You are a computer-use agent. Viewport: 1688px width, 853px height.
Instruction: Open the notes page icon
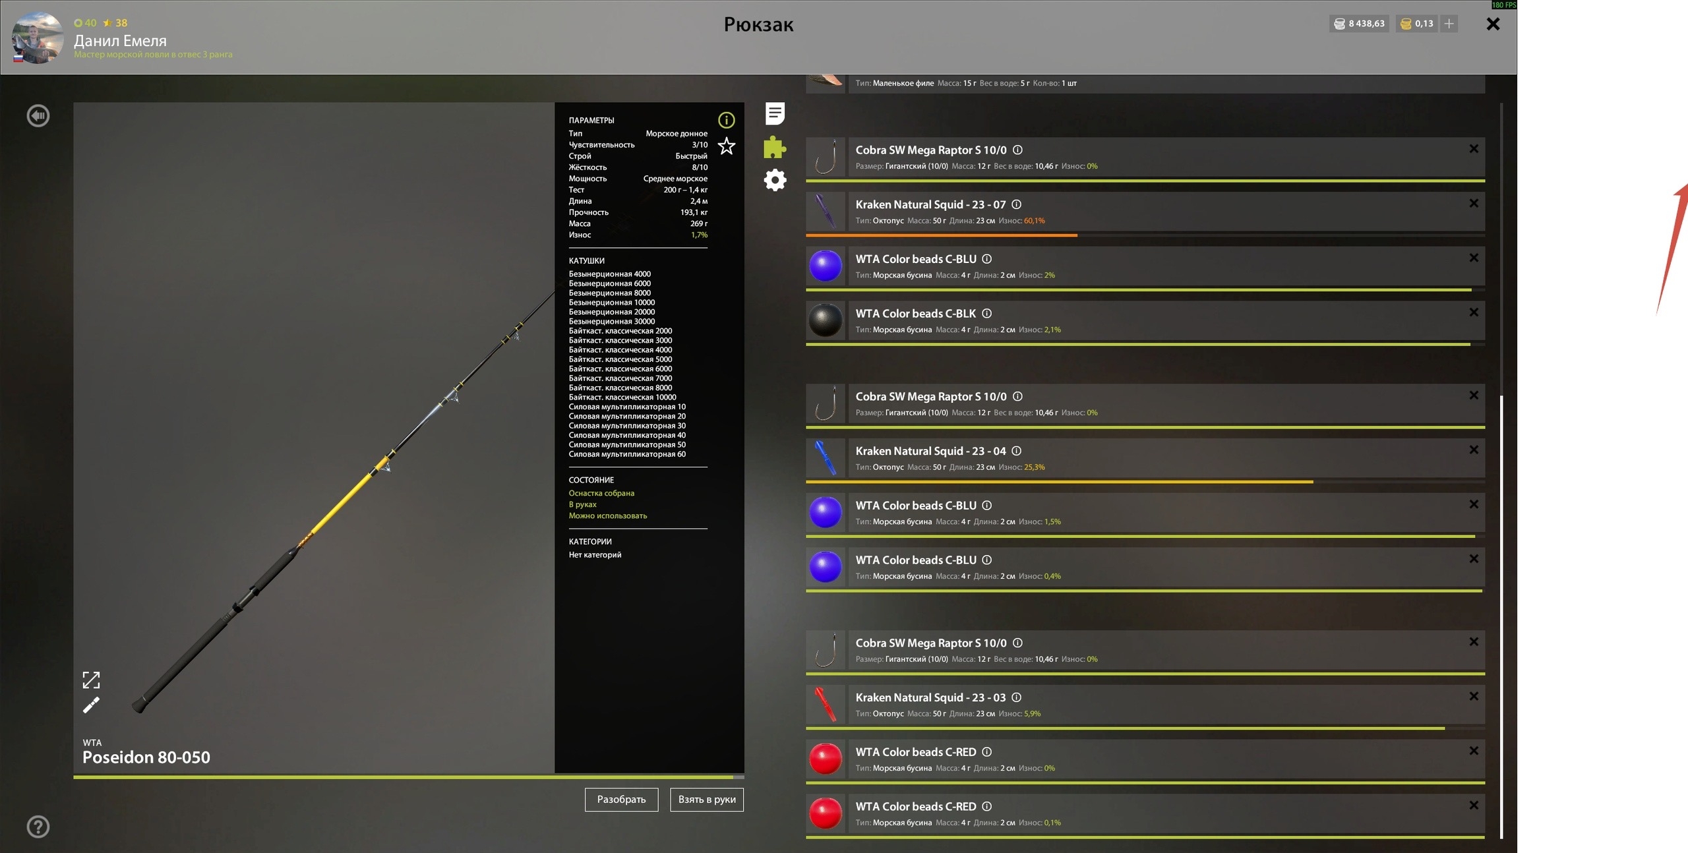[x=775, y=113]
